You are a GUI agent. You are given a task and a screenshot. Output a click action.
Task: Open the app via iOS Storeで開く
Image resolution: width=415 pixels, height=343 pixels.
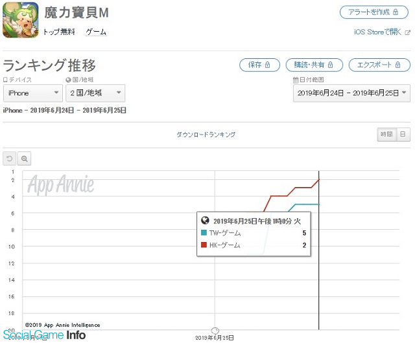coord(377,32)
